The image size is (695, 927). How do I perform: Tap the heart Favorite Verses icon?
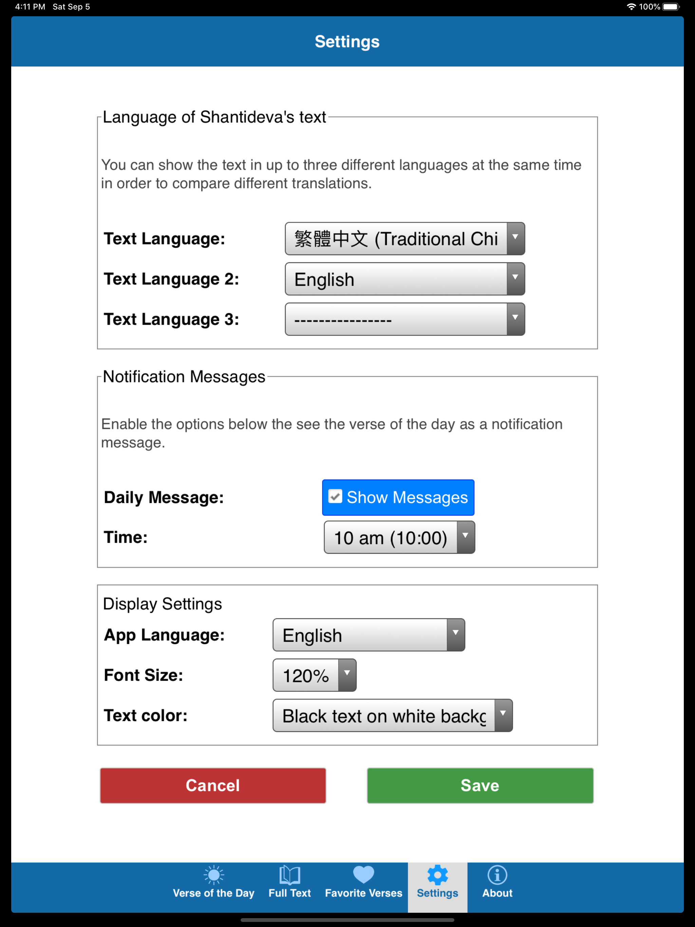pos(363,875)
